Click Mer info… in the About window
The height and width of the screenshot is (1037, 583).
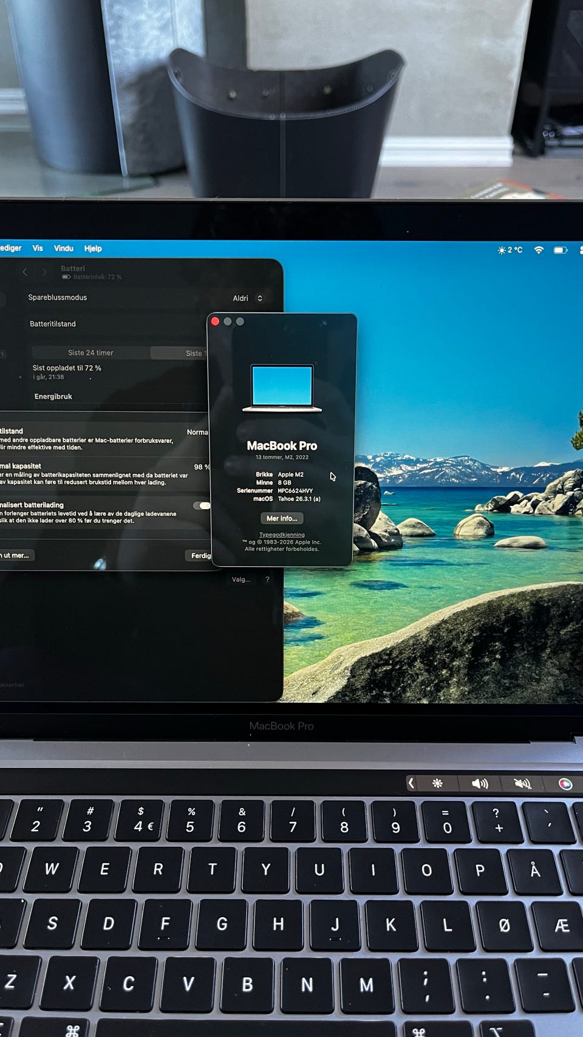coord(282,518)
